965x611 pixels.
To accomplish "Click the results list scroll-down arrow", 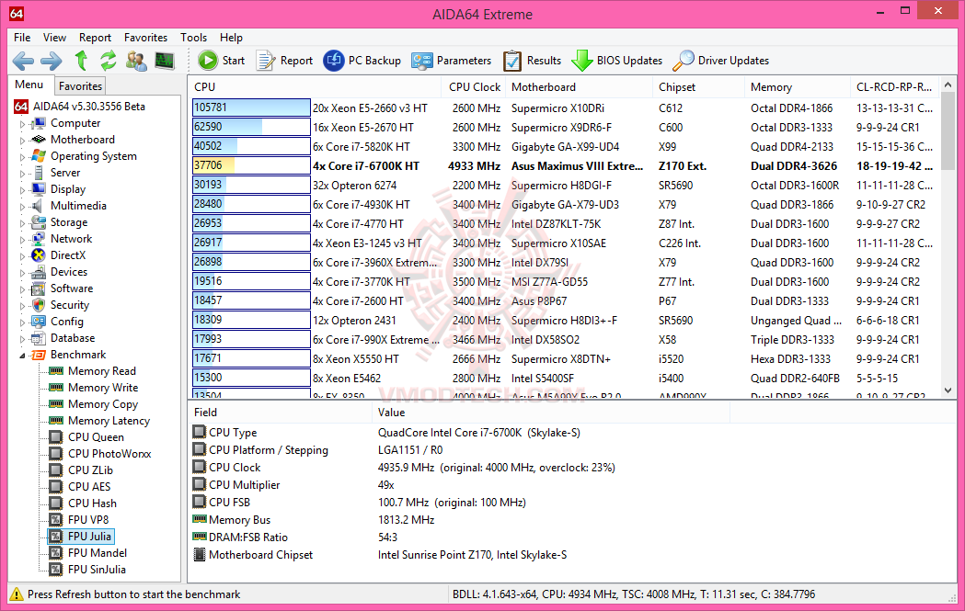I will (x=948, y=390).
